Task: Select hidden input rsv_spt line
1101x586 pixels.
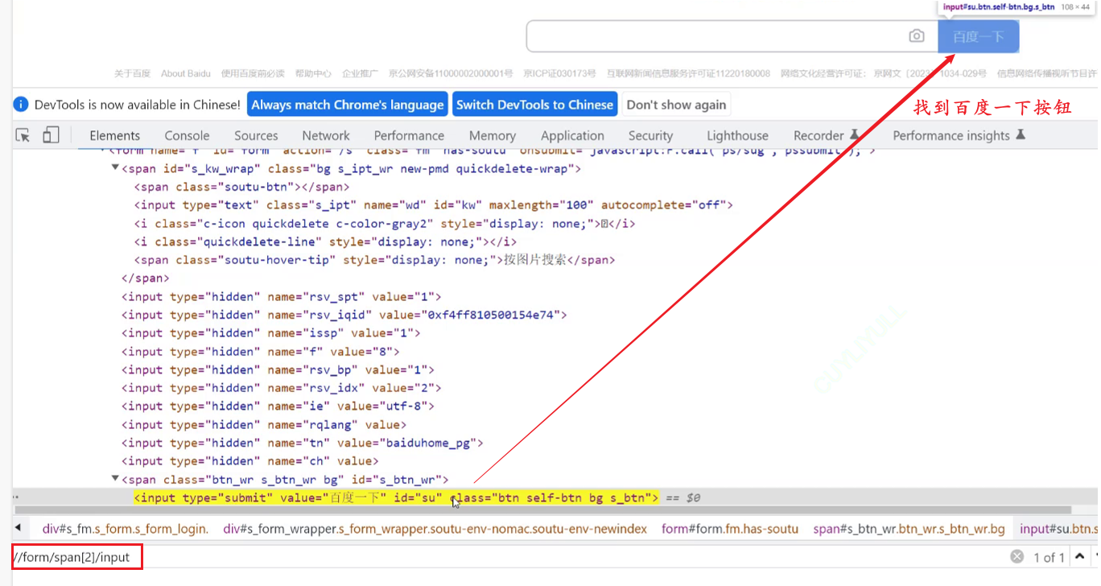Action: 281,297
